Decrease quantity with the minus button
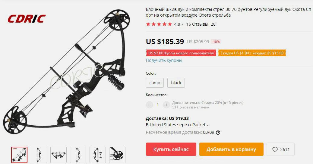This screenshot has width=313, height=164. coord(149,105)
